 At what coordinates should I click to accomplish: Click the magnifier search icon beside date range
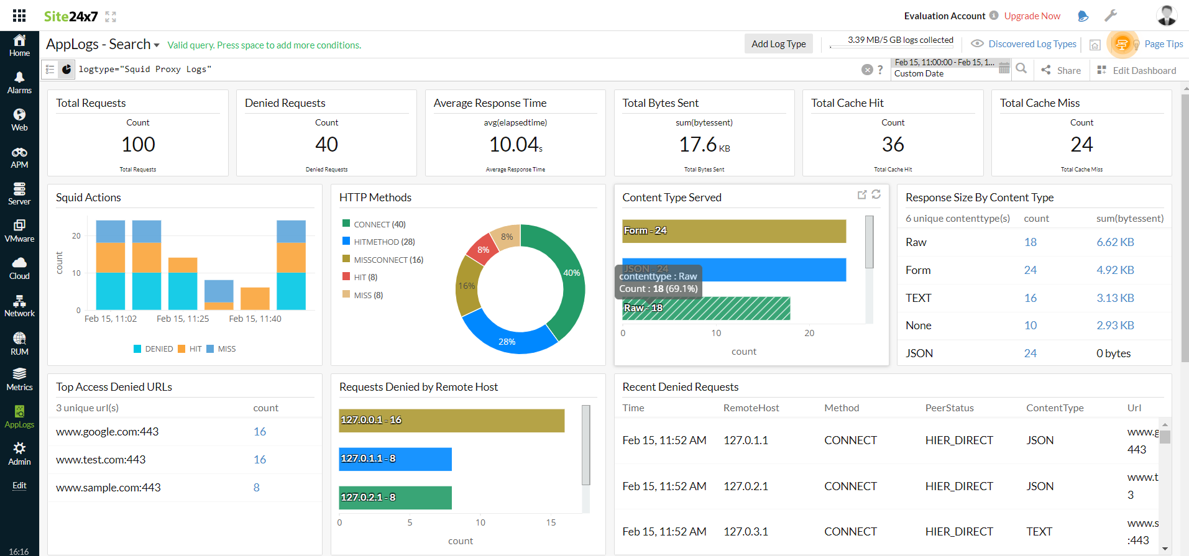(1021, 69)
